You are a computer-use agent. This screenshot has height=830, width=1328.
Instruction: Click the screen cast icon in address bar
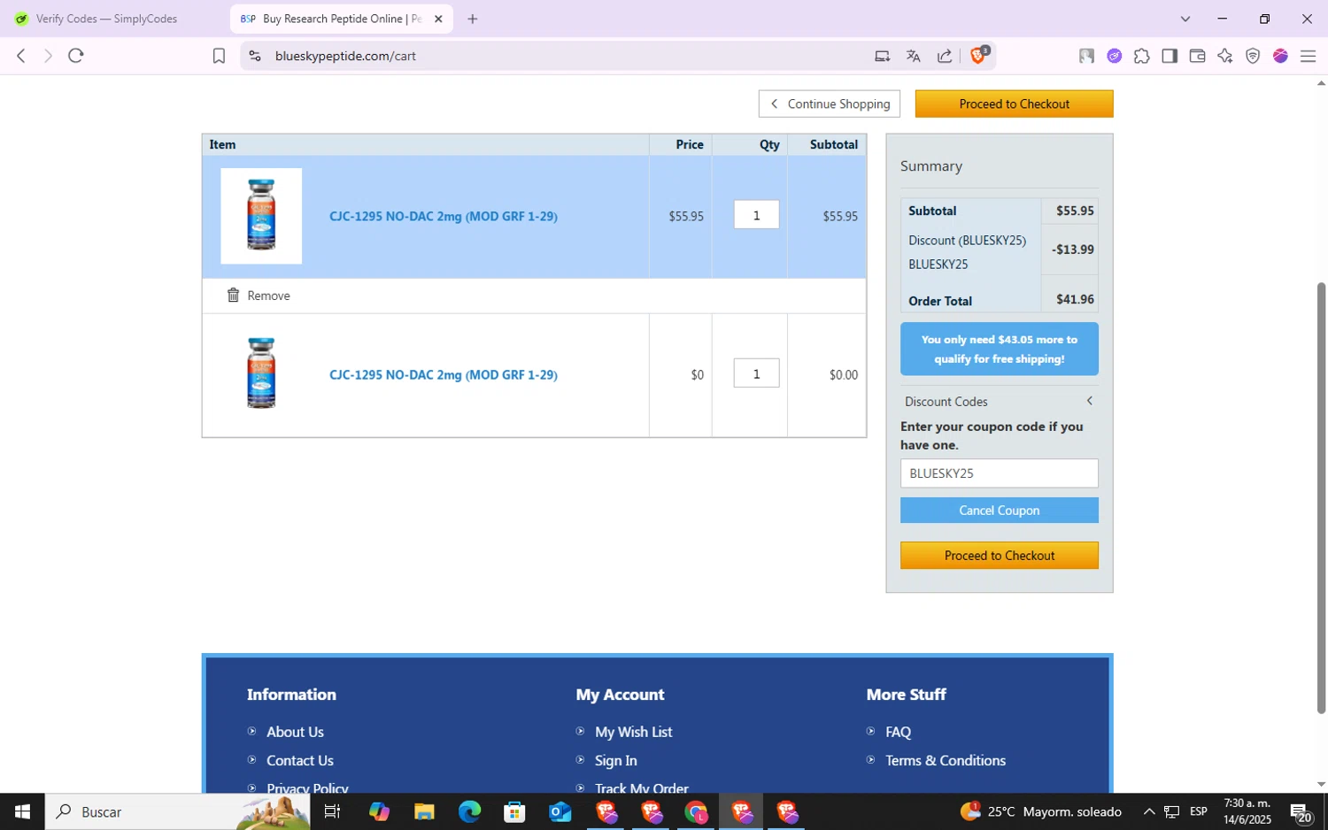pyautogui.click(x=882, y=56)
